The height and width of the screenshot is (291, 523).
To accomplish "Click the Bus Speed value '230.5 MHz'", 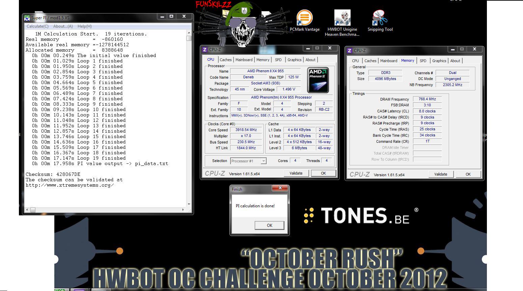I will coord(246,142).
